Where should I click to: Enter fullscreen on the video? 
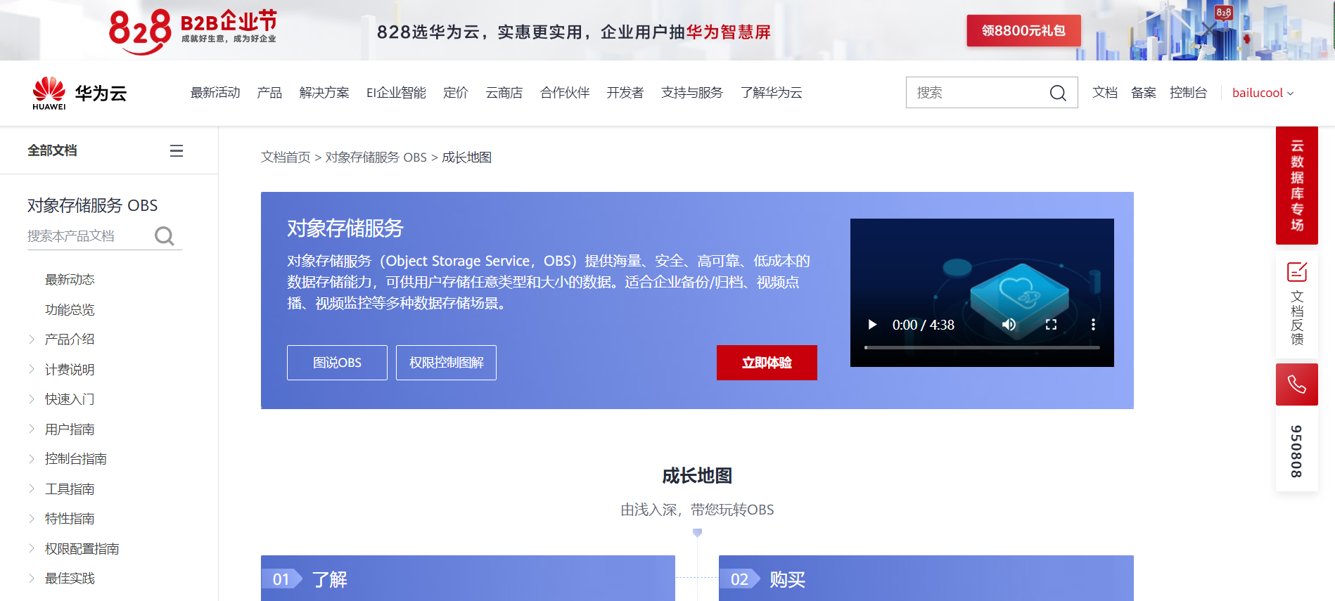[x=1051, y=325]
